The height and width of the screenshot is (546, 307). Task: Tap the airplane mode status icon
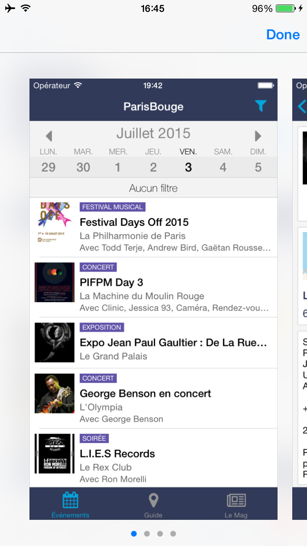[x=10, y=9]
